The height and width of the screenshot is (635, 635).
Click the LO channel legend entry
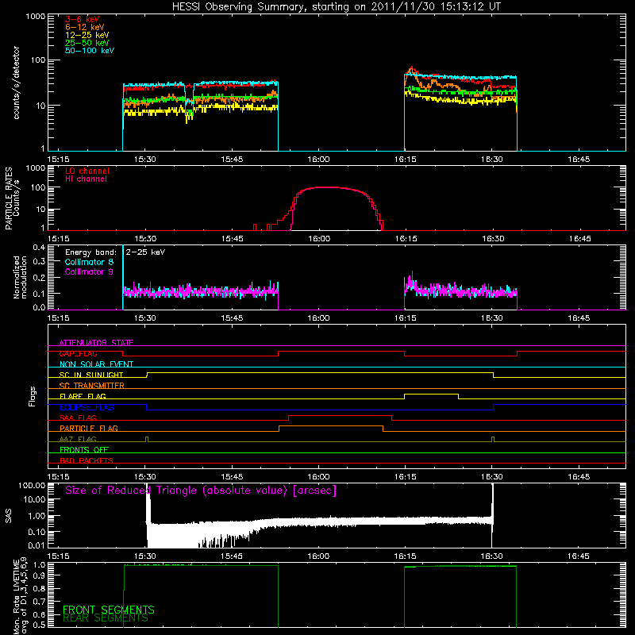(87, 171)
